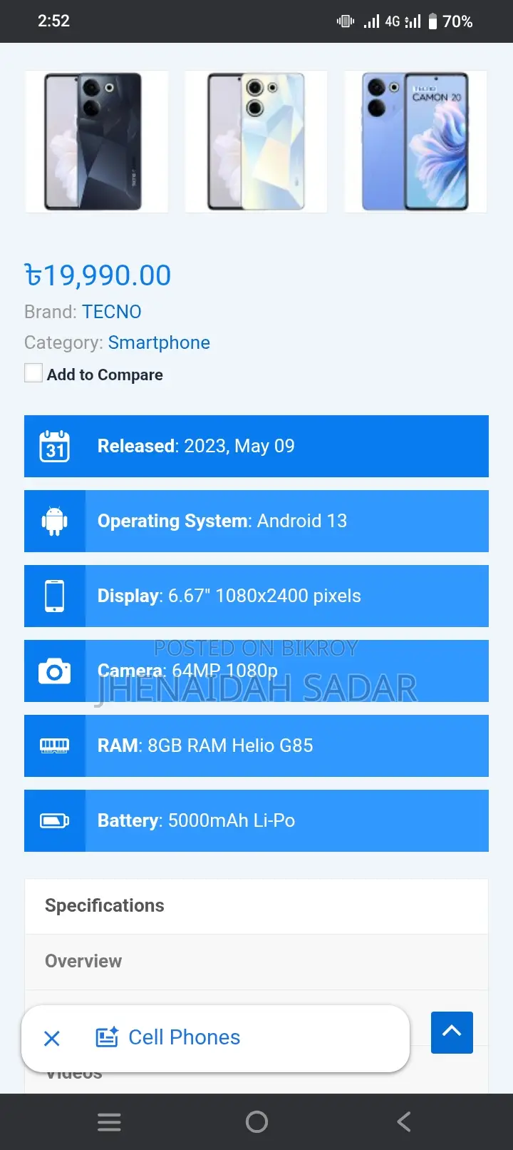This screenshot has width=513, height=1150.
Task: Tap the Android home circle button
Action: click(256, 1122)
